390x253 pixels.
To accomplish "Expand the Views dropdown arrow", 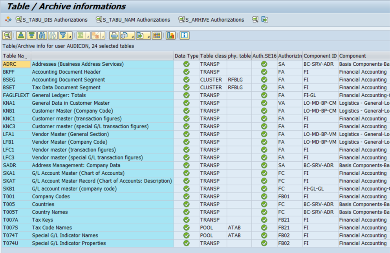I will pos(133,37).
